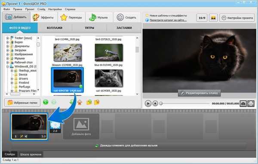Click slide 1 in the storyboard

point(29,127)
